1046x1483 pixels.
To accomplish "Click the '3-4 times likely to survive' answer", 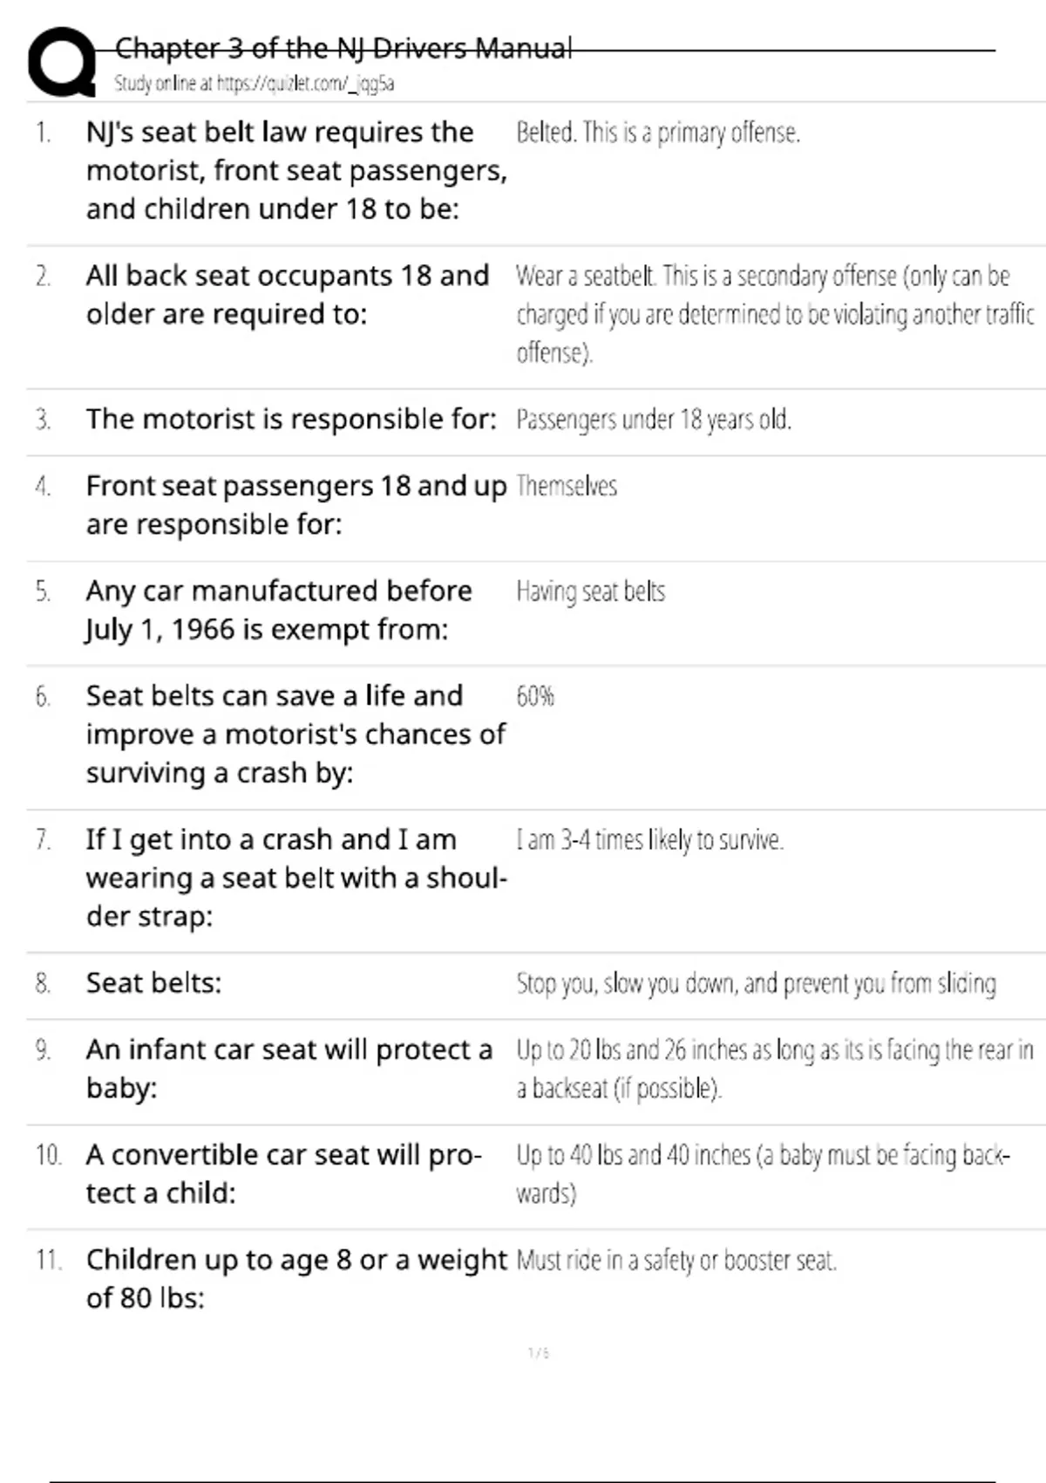I will 649,840.
